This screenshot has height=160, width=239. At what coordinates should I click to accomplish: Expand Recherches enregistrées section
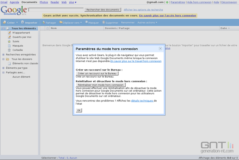click(3, 54)
